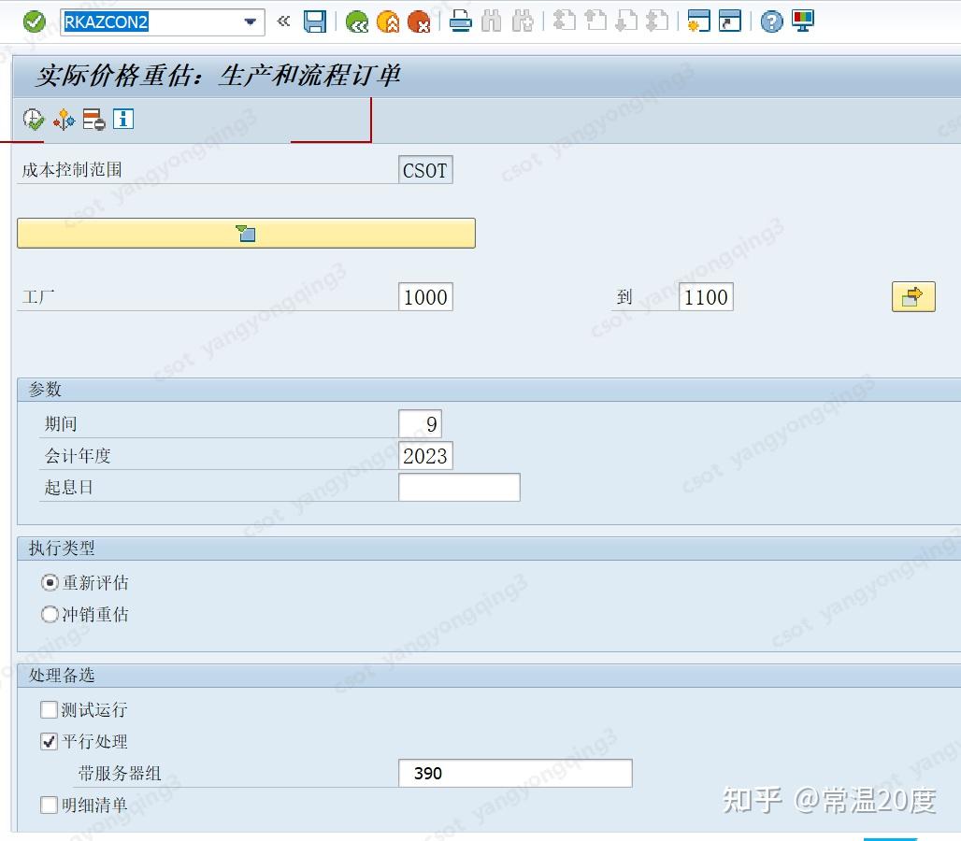
Task: Collapse the toolbar with the « chevron
Action: click(x=283, y=21)
